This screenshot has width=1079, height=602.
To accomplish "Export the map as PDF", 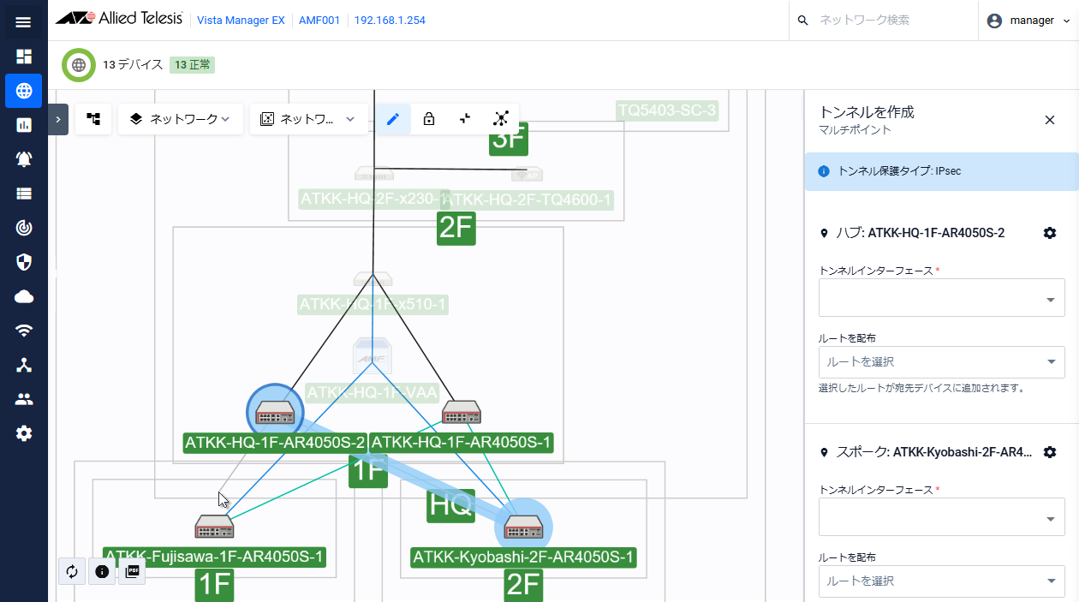I will 132,571.
